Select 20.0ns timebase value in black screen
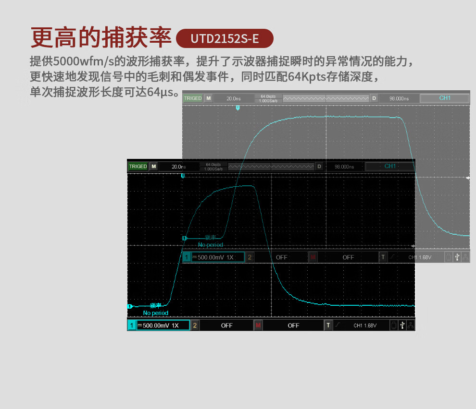The width and height of the screenshot is (476, 409). pos(178,167)
